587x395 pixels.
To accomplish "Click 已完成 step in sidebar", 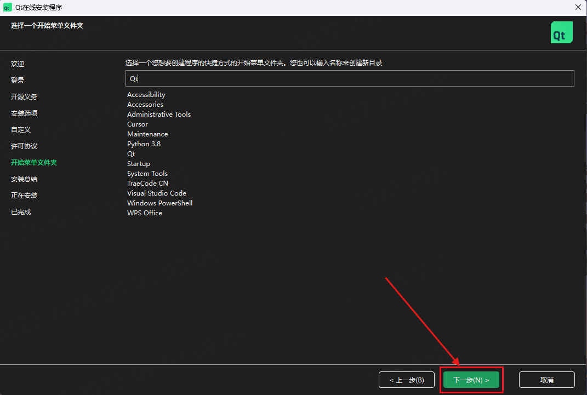I will coord(21,212).
